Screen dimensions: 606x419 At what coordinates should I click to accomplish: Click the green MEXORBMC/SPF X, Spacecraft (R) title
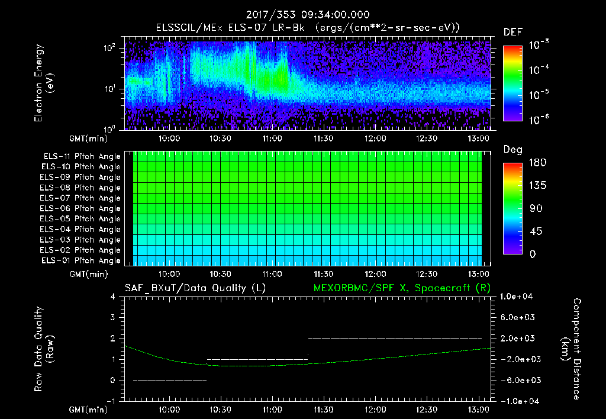(402, 288)
